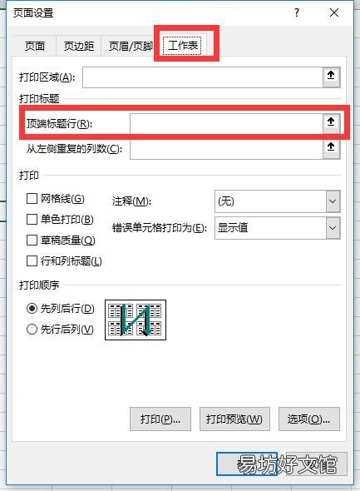
Task: Toggle the 单色打印 checkbox
Action: coord(32,219)
